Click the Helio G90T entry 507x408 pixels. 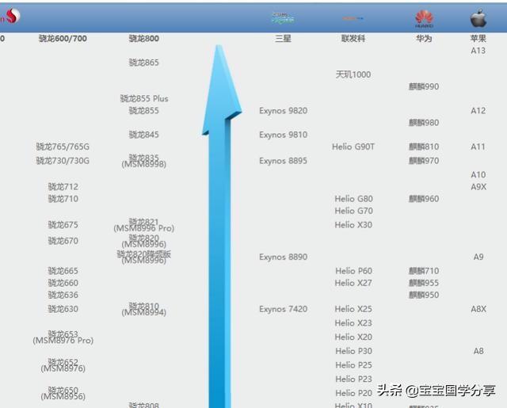pos(353,147)
